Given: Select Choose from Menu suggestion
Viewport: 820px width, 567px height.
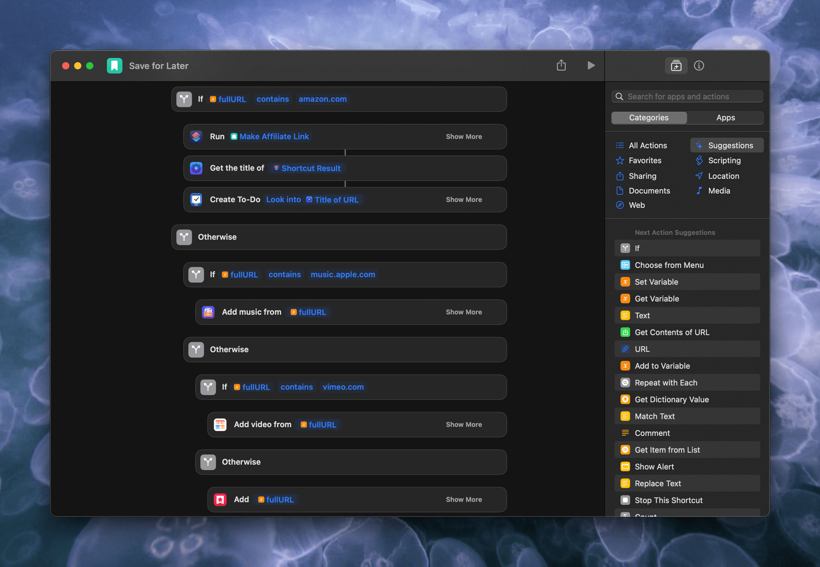Looking at the screenshot, I should pos(669,265).
